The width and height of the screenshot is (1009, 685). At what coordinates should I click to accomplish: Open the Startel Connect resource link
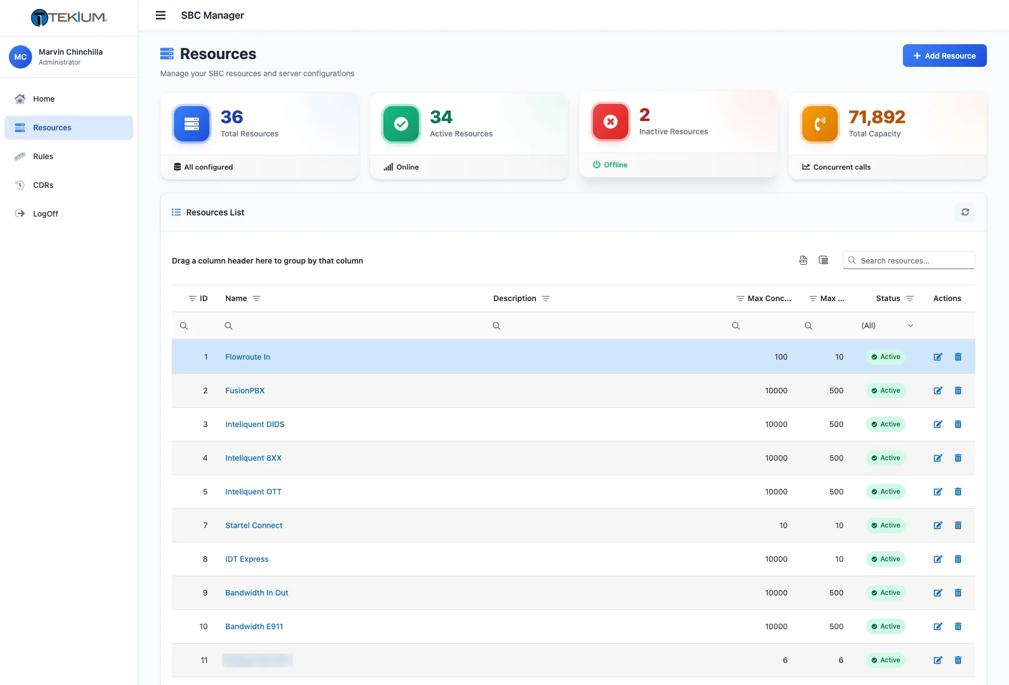coord(254,525)
